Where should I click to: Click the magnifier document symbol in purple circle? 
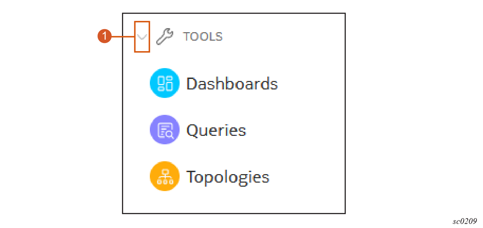tap(165, 130)
